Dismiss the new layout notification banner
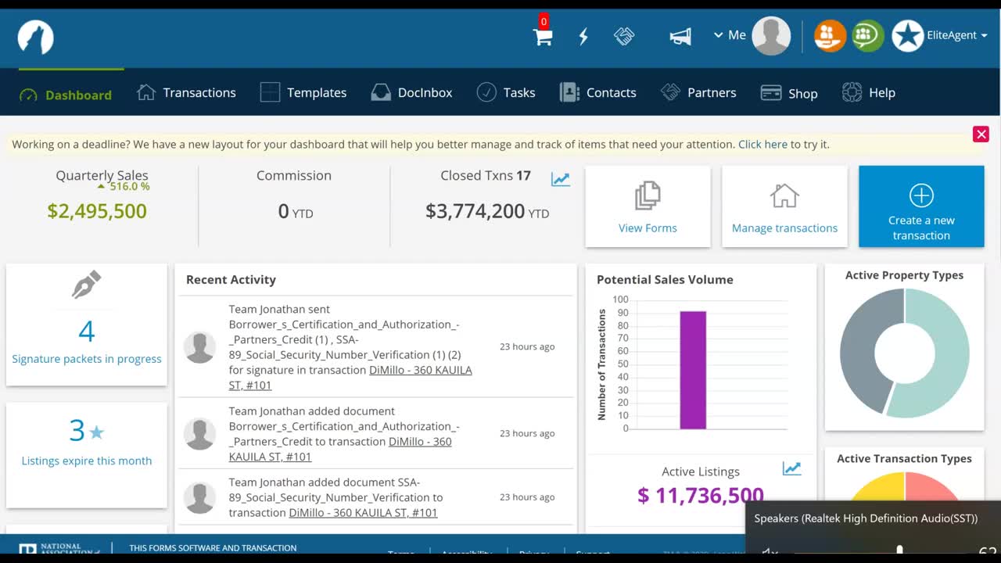The height and width of the screenshot is (563, 1001). [x=981, y=134]
